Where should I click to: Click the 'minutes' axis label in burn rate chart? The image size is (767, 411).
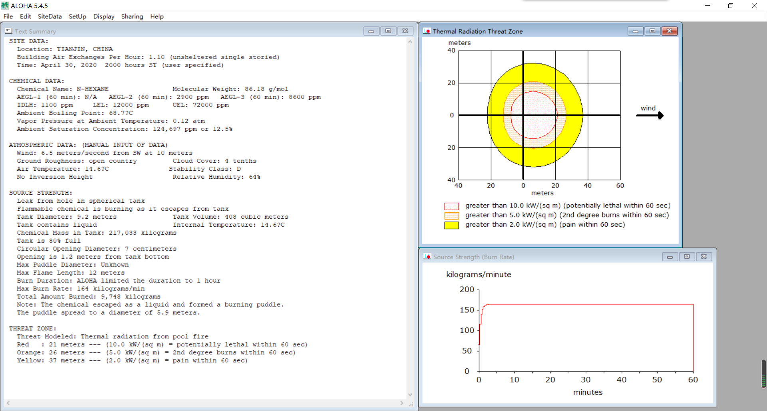pyautogui.click(x=588, y=392)
